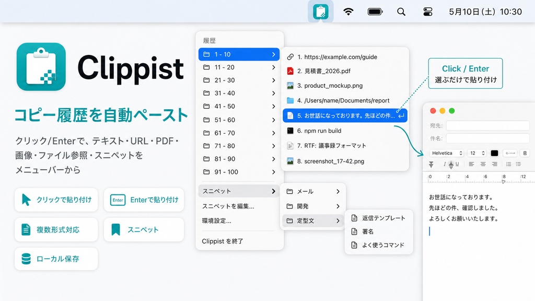Viewport: 535px width, 301px height.
Task: Open the スニペット submenu
Action: [239, 191]
